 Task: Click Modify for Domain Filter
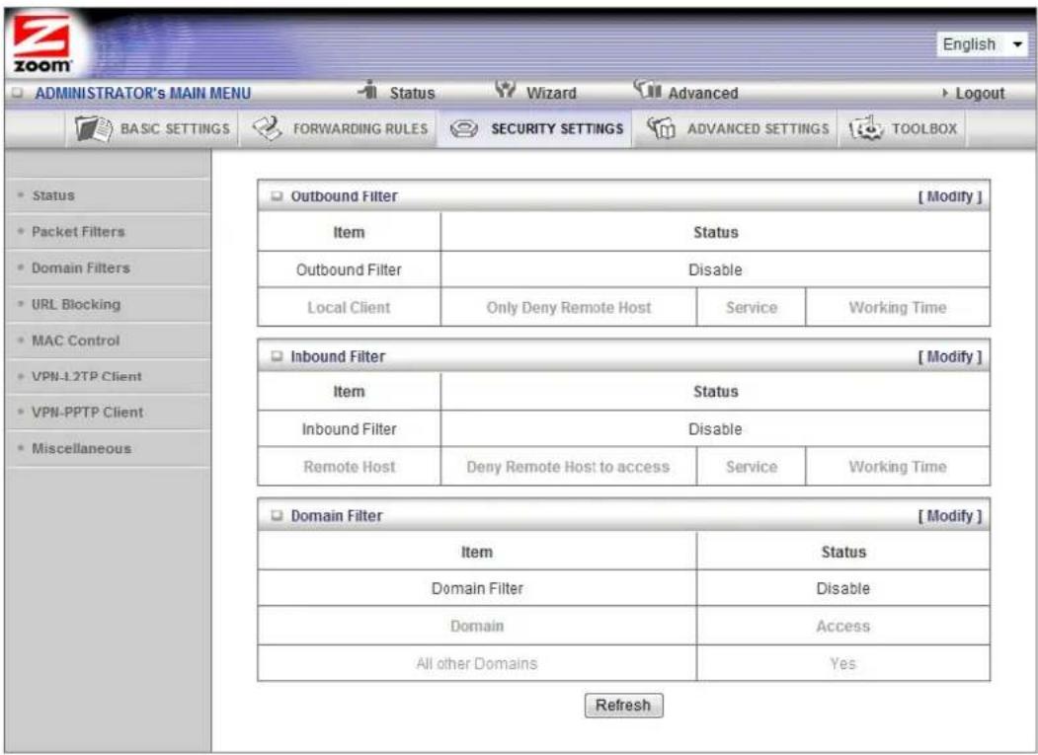coord(949,516)
